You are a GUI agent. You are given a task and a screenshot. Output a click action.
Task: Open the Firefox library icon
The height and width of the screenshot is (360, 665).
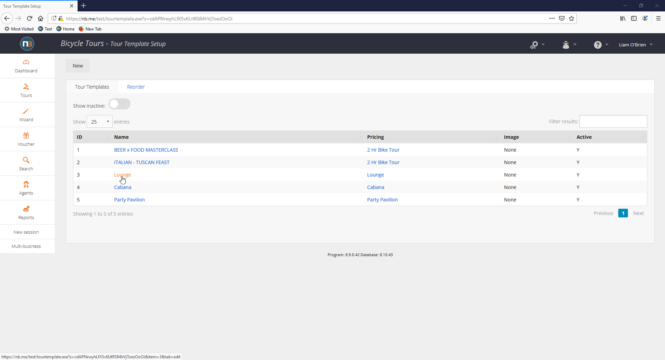tap(623, 18)
